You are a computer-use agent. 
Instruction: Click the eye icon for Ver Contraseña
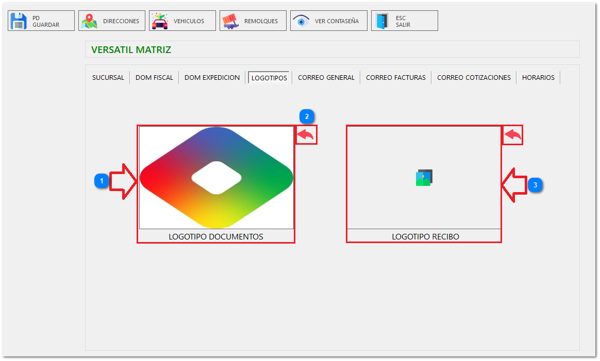(x=301, y=21)
